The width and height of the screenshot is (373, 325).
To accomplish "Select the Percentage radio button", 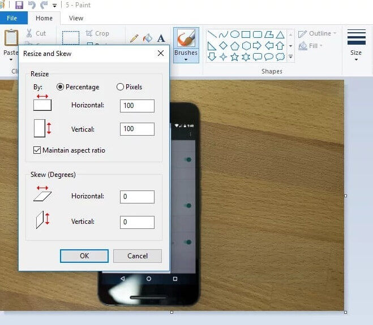I will (x=60, y=87).
